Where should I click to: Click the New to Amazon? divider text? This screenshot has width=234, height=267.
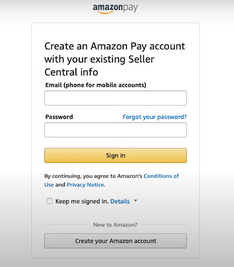point(115,225)
